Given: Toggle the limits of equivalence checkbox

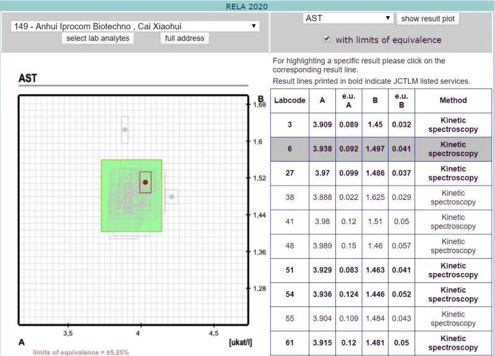Looking at the screenshot, I should point(327,40).
